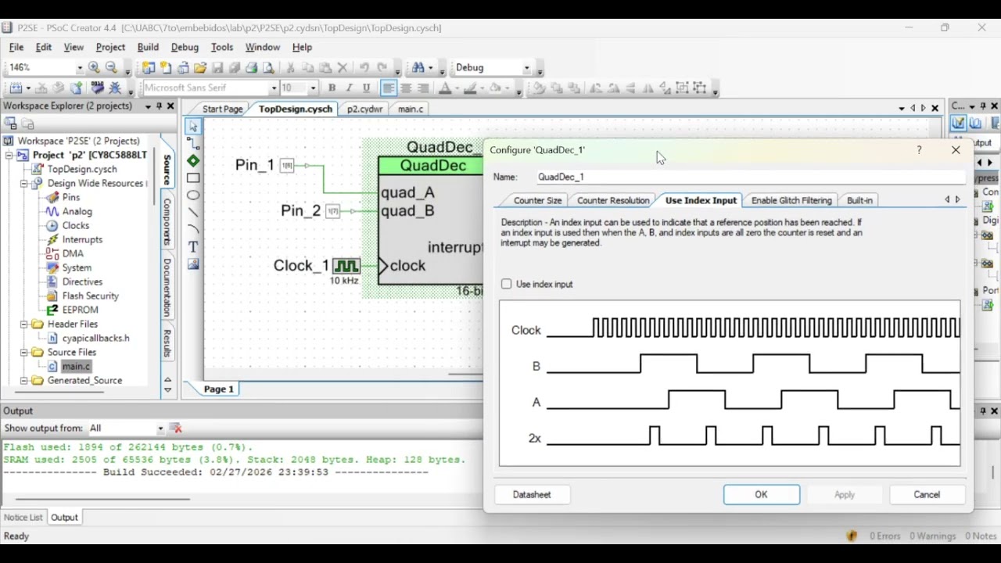This screenshot has height=563, width=1001.
Task: Select main.c in Workspace Explorer
Action: point(76,366)
